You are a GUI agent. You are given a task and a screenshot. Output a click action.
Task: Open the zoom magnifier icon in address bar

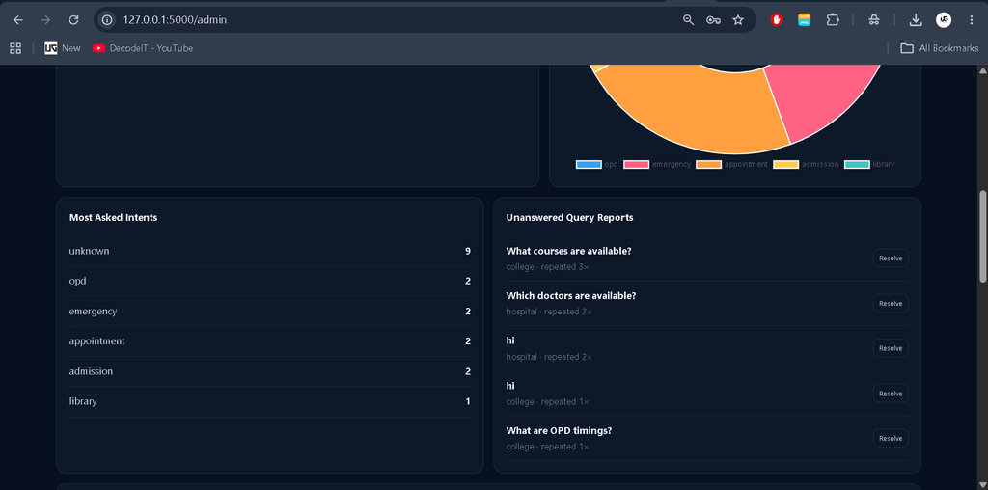pos(688,20)
